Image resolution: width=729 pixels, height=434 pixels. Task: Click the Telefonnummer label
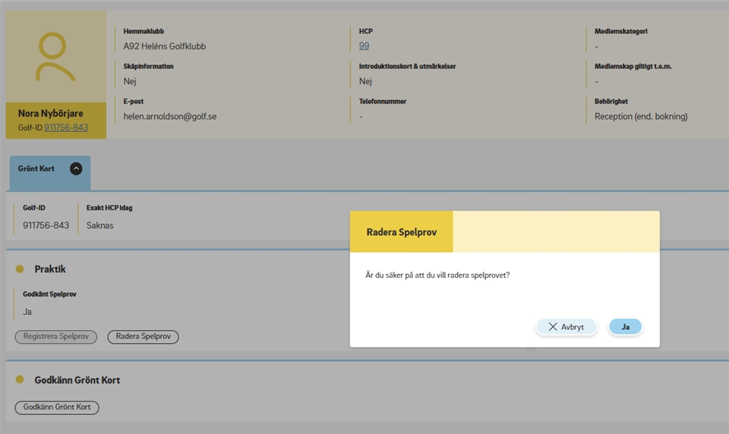click(383, 102)
